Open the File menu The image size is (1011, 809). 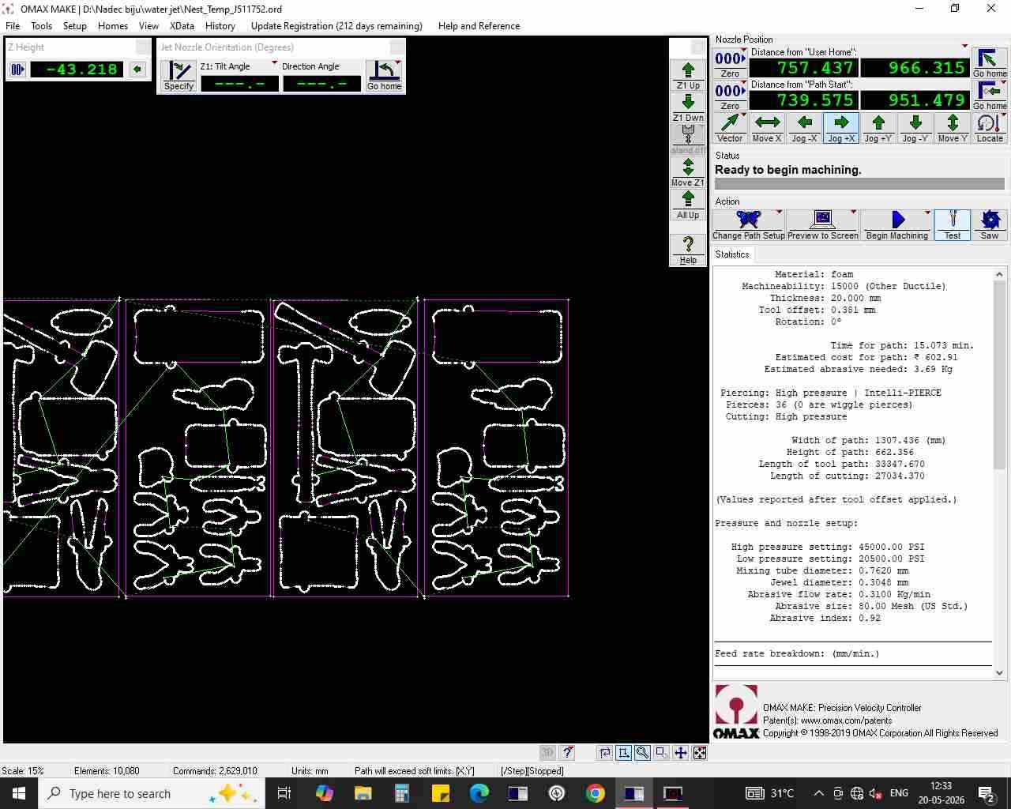13,26
